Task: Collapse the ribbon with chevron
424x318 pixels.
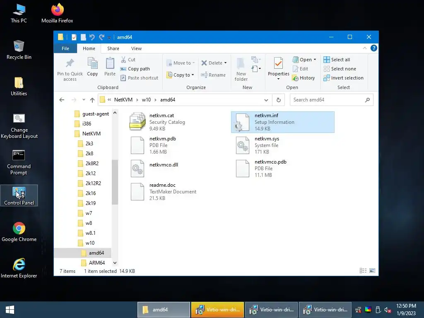Action: point(365,48)
